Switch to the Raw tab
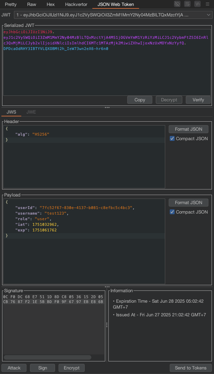 point(32,4)
